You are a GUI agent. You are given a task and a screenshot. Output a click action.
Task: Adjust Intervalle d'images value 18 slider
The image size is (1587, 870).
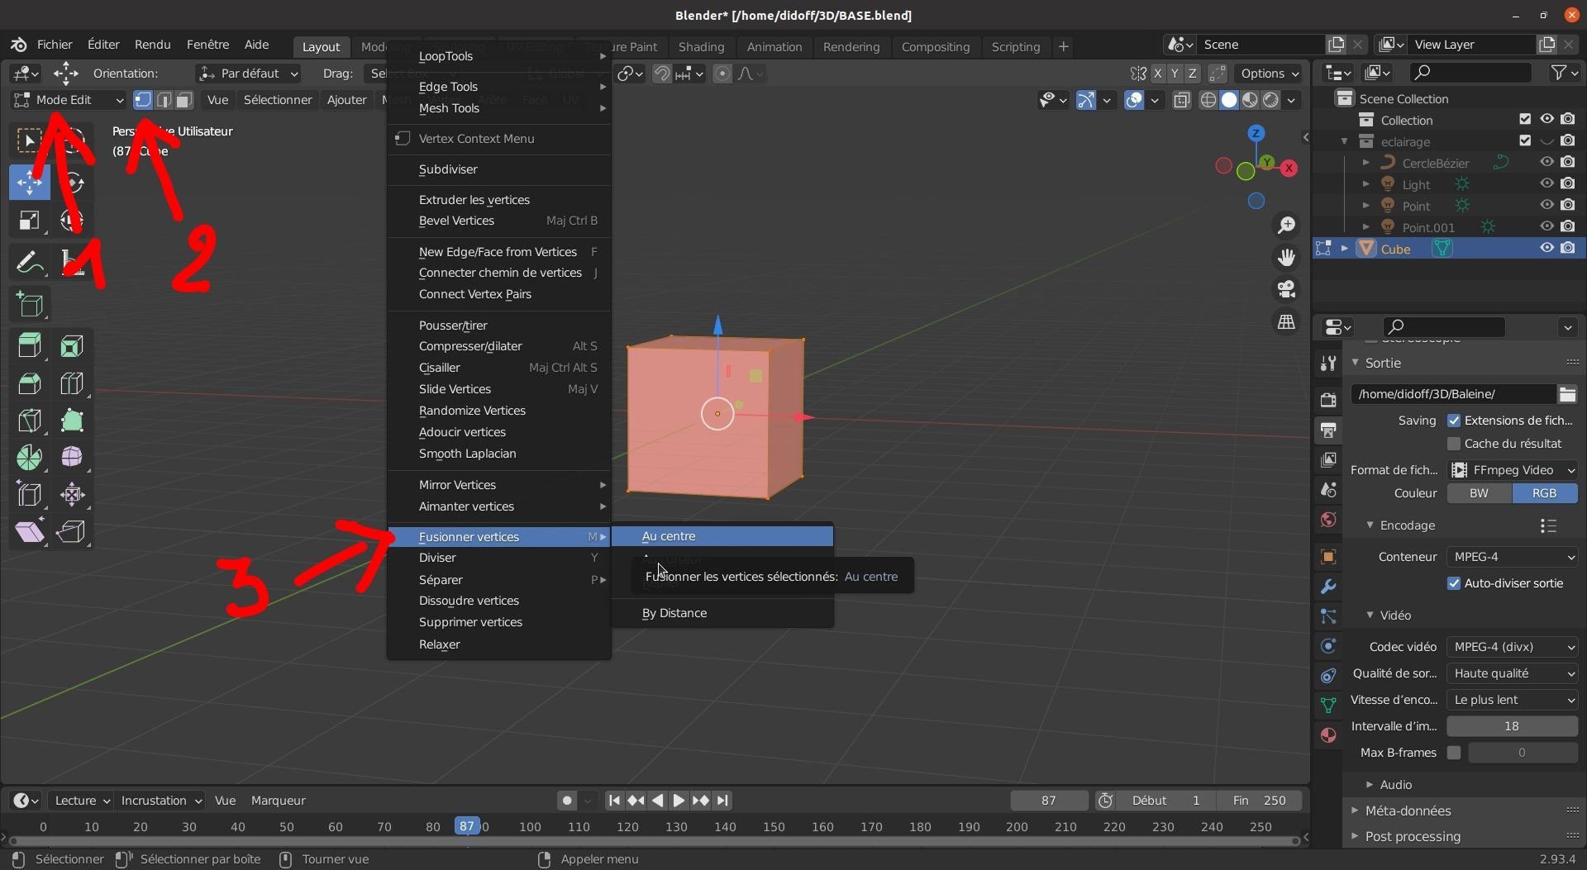[1512, 726]
